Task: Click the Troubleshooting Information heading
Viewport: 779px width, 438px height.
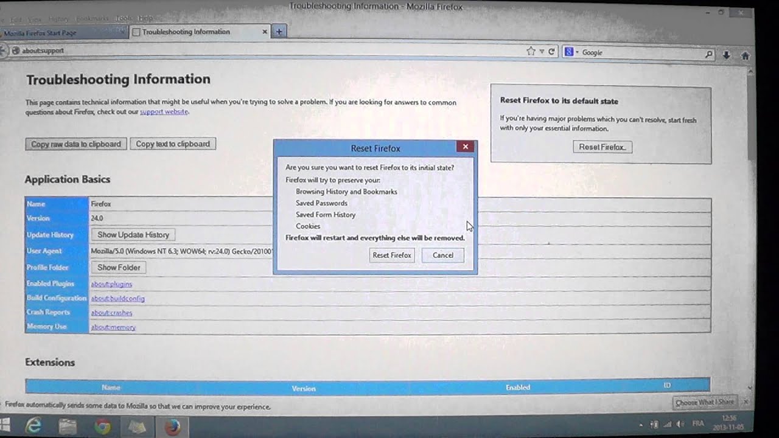Action: click(x=118, y=79)
